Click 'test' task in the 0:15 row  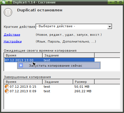point(47,87)
